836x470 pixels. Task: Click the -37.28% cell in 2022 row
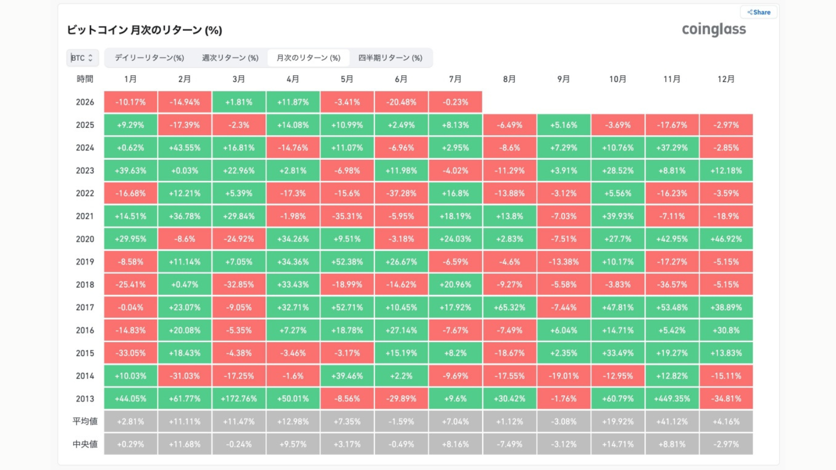pyautogui.click(x=401, y=194)
